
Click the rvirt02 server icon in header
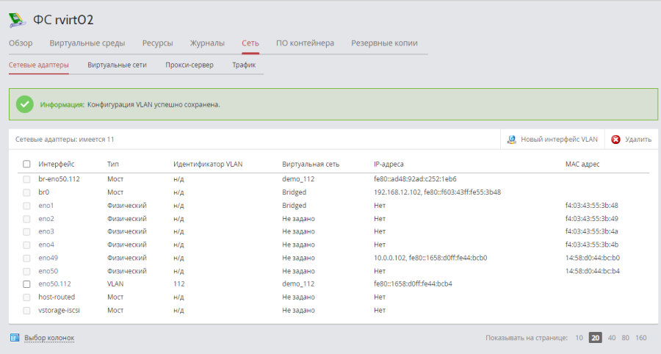tap(17, 18)
